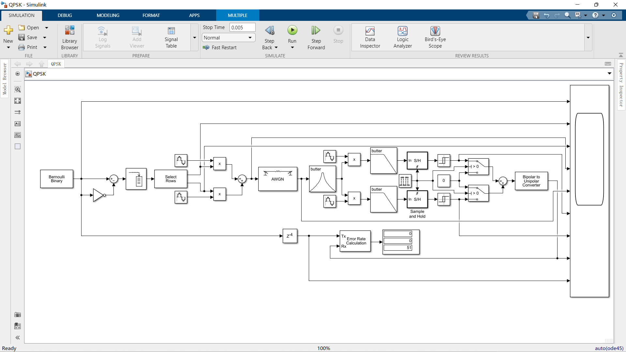Click Fit to View icon in palette
The image size is (626, 352).
18,101
